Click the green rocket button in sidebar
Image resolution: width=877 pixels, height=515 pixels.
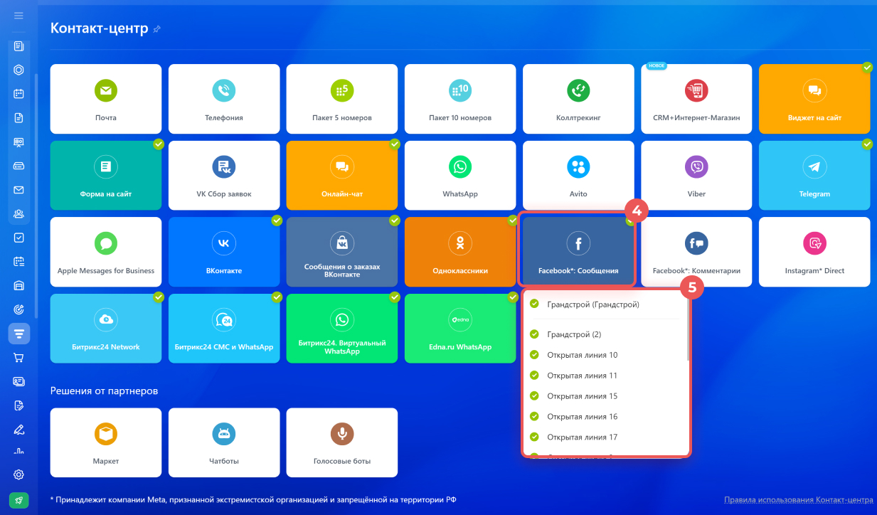click(x=19, y=501)
